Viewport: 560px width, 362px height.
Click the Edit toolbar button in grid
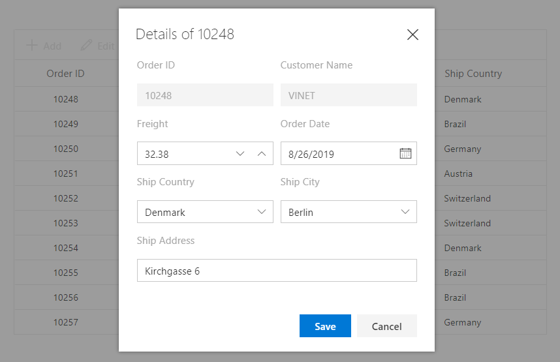(x=97, y=46)
